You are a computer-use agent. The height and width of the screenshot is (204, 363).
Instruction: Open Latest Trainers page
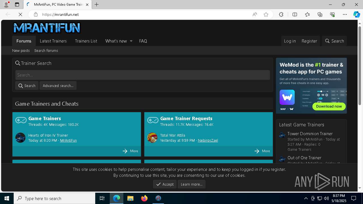[x=53, y=41]
